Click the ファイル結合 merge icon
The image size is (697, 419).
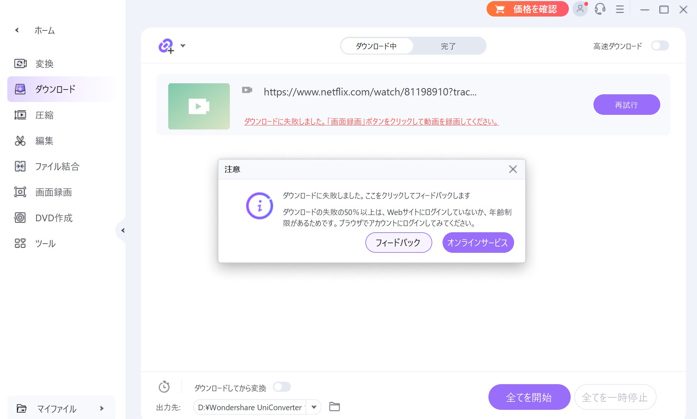(x=20, y=167)
